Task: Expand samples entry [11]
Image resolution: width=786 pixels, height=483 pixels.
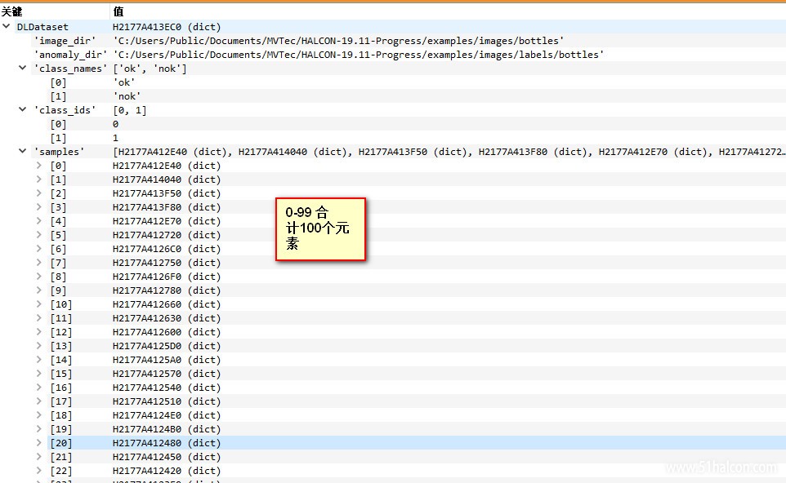Action: pos(39,317)
